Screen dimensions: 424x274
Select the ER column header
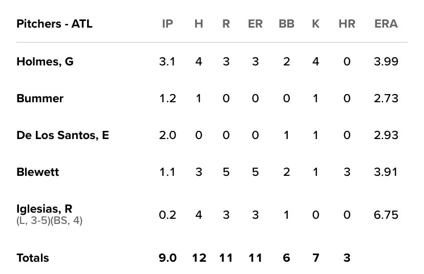pos(255,24)
